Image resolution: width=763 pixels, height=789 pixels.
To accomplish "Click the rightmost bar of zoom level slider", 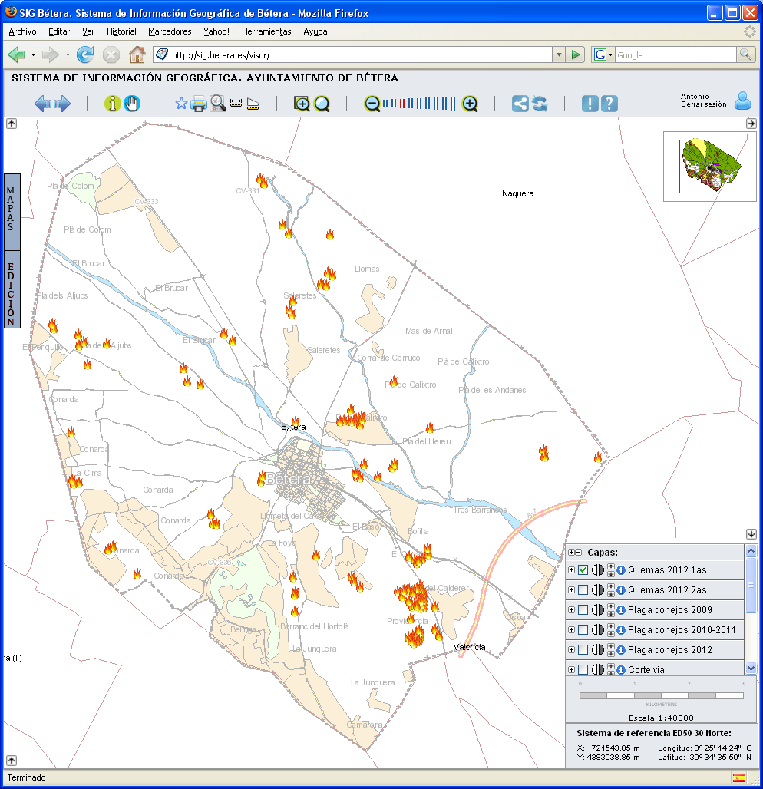I will click(x=454, y=104).
